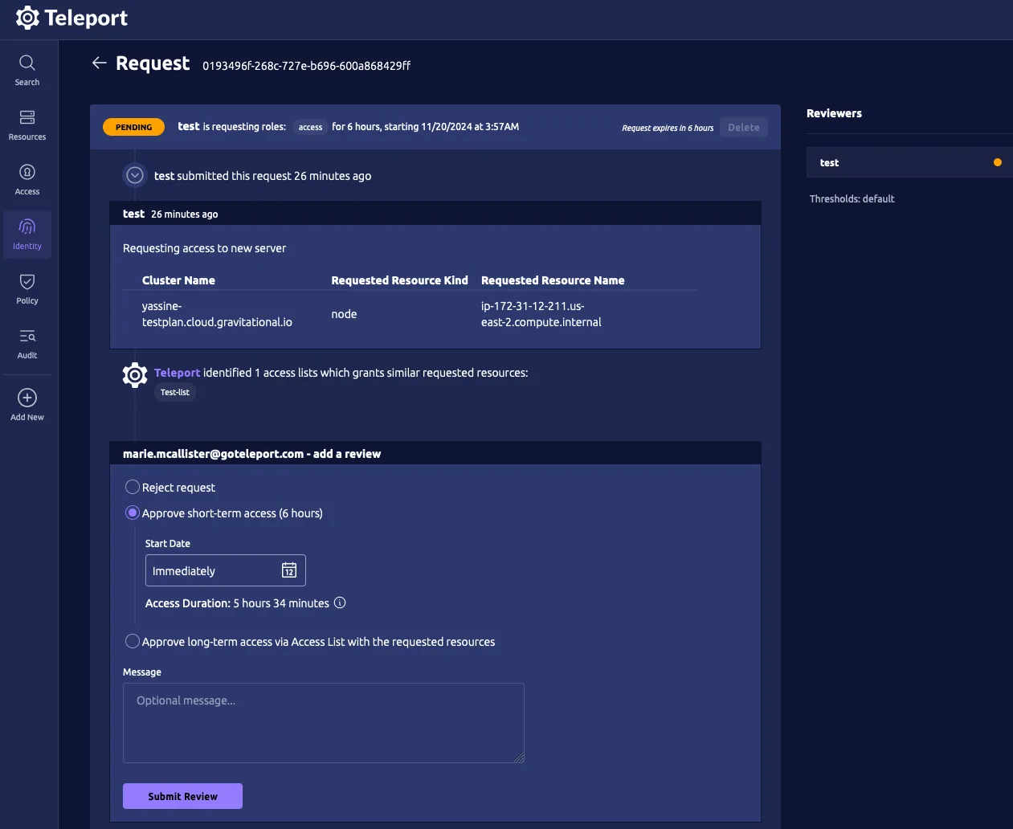This screenshot has height=829, width=1013.
Task: Click the Teleport link in identified message
Action: pyautogui.click(x=177, y=373)
